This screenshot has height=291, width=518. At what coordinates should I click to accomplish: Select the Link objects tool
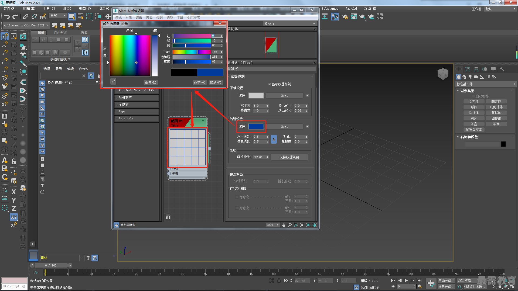tap(26, 17)
